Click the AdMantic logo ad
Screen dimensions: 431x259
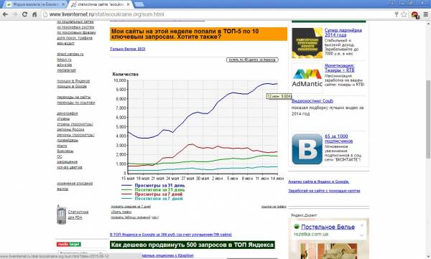tap(307, 78)
